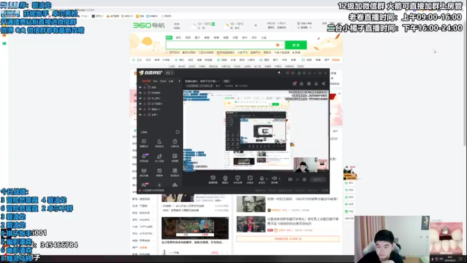Open the speaker dropdown arrow
Screen dimensions: 467x263
point(280,179)
